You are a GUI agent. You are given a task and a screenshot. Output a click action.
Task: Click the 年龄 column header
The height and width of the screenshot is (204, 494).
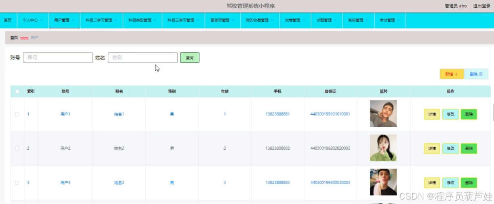click(x=225, y=91)
